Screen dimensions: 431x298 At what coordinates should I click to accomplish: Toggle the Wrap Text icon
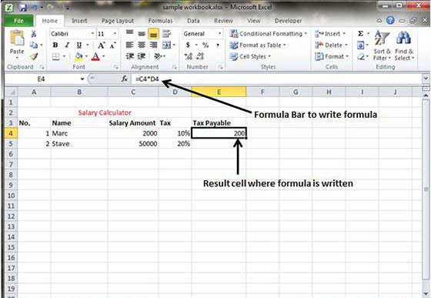[166, 34]
